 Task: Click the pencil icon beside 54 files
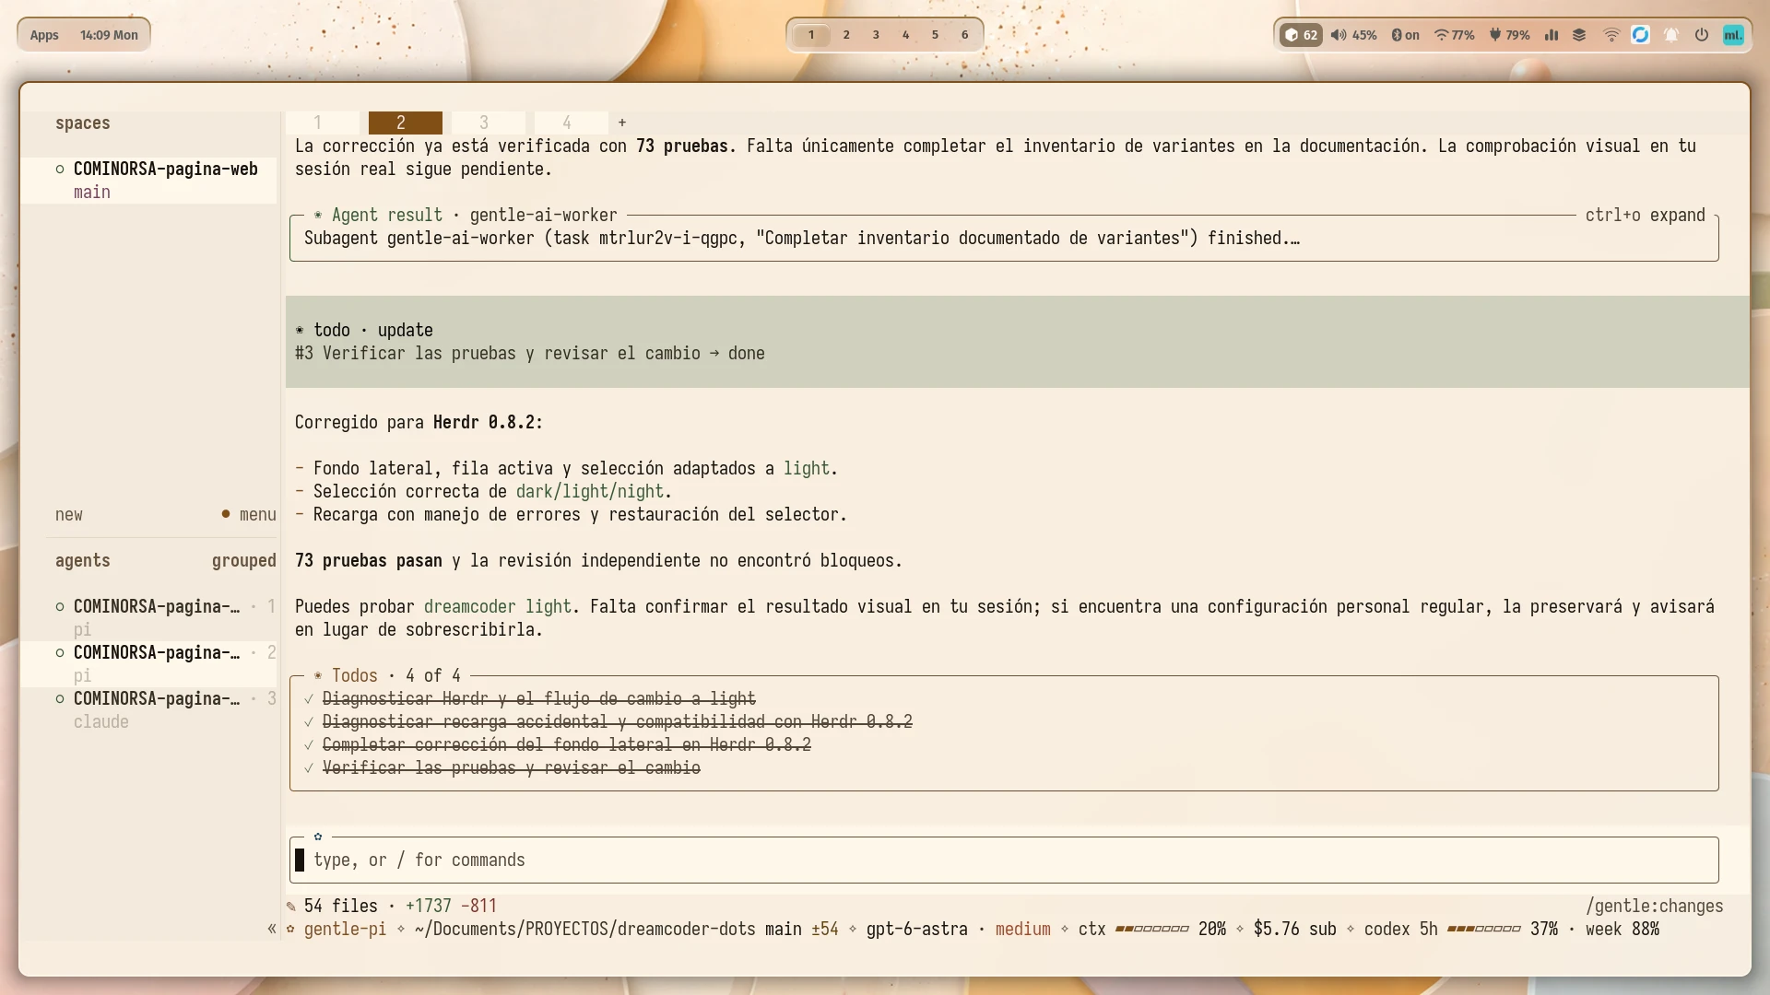coord(291,907)
